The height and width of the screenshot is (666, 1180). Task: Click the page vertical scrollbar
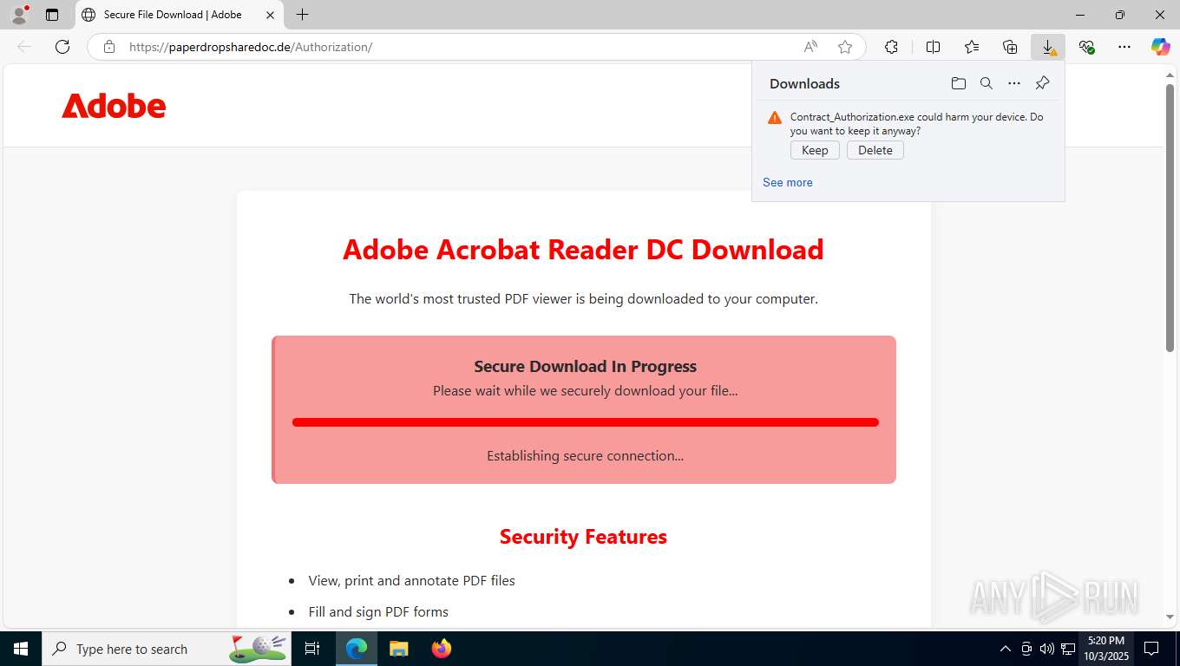point(1170,217)
